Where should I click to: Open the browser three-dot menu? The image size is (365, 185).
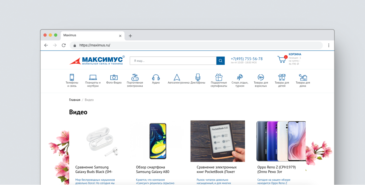coord(328,45)
